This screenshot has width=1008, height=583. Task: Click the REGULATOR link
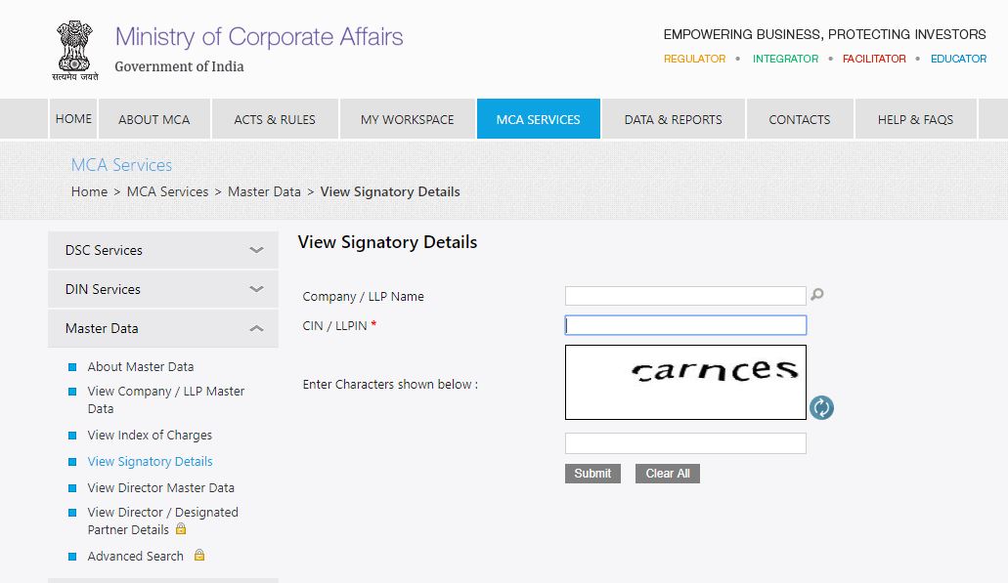pyautogui.click(x=694, y=59)
